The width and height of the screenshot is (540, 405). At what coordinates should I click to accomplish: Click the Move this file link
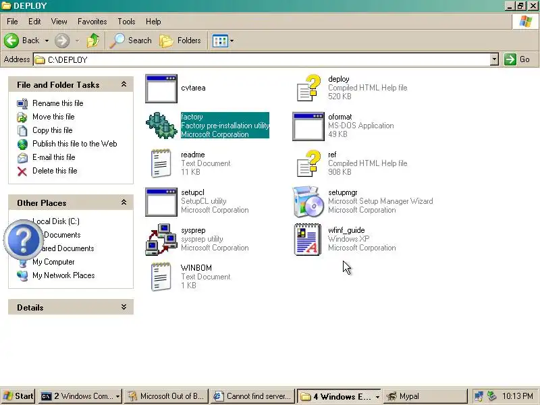coord(53,117)
